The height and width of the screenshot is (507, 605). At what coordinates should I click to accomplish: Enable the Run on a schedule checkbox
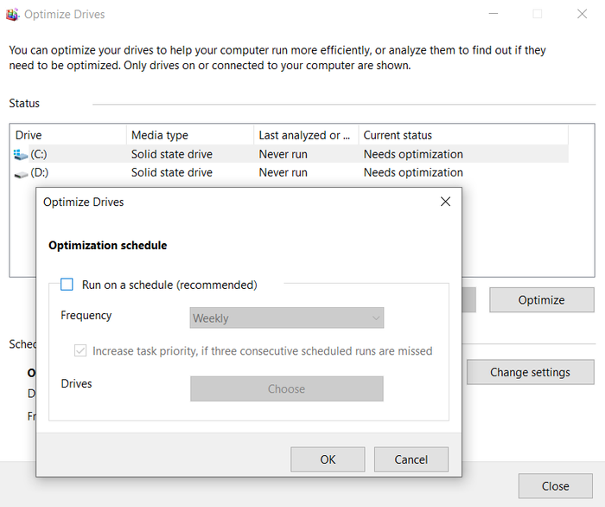pos(67,285)
